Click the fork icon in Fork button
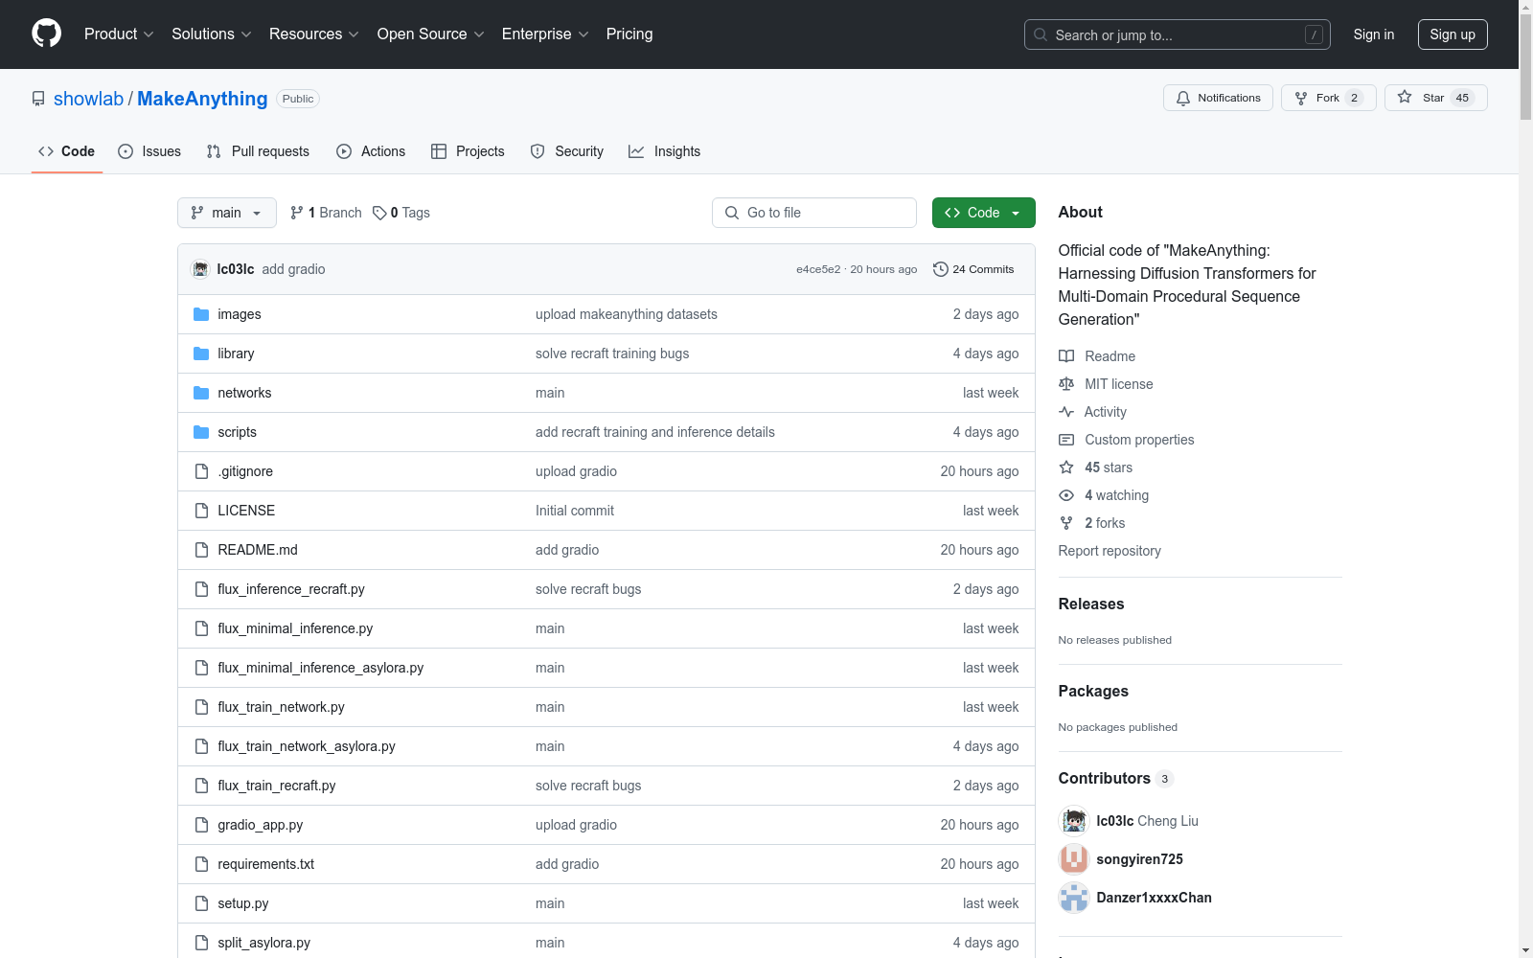 1301,98
